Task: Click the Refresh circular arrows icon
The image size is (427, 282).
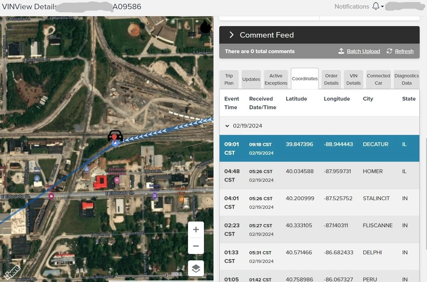Action: click(389, 51)
